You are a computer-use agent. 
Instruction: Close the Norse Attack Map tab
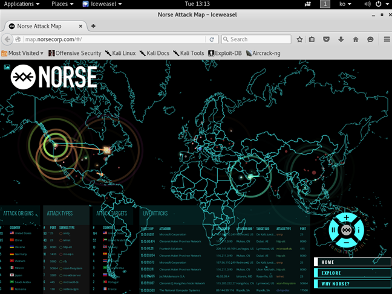[80, 26]
